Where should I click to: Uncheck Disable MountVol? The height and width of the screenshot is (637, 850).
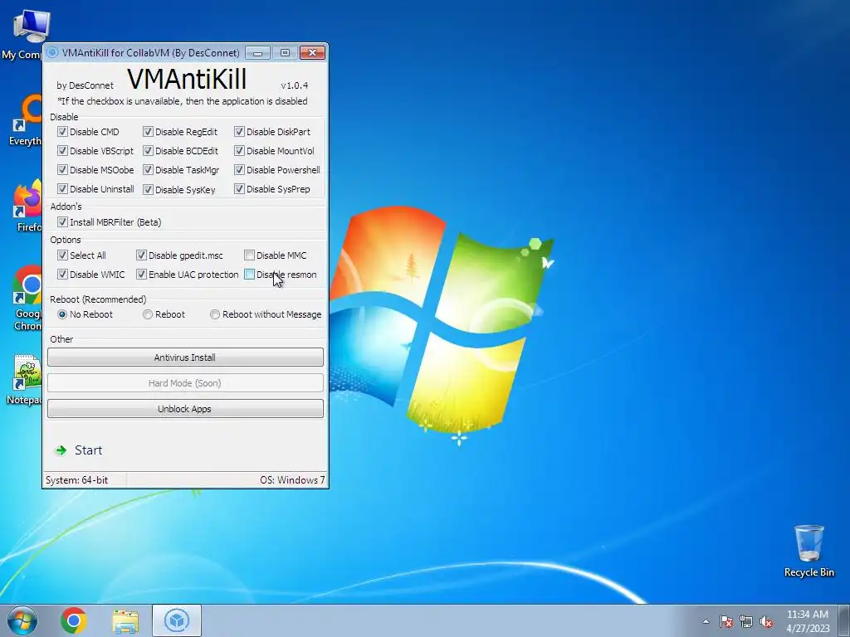click(239, 151)
